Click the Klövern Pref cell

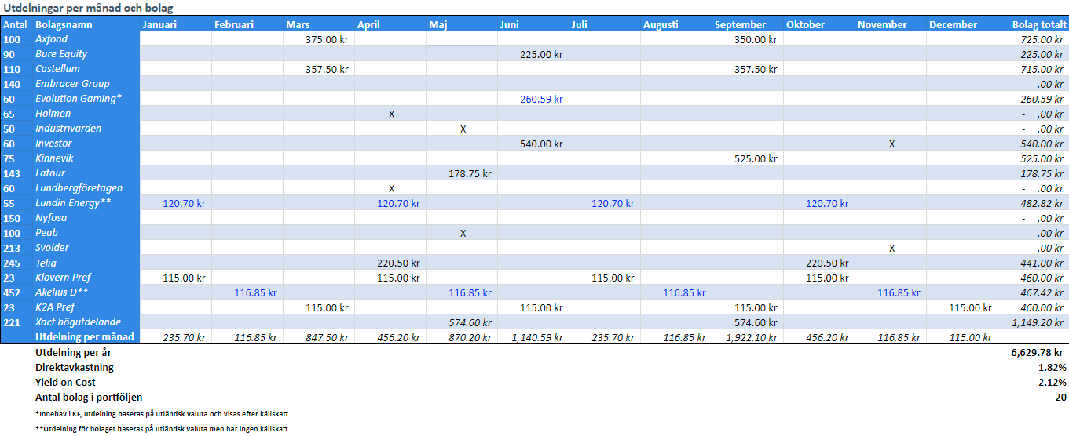(86, 278)
